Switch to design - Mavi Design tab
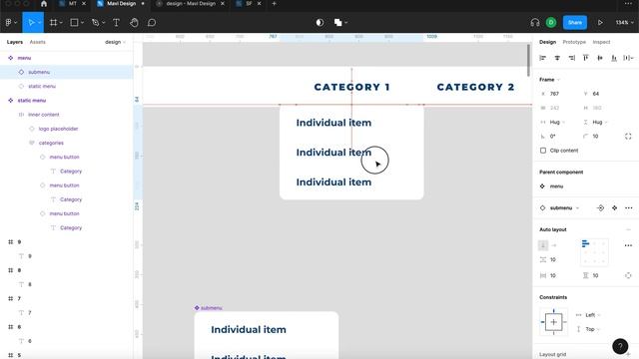Screen dimensions: 639x359 pos(191,4)
